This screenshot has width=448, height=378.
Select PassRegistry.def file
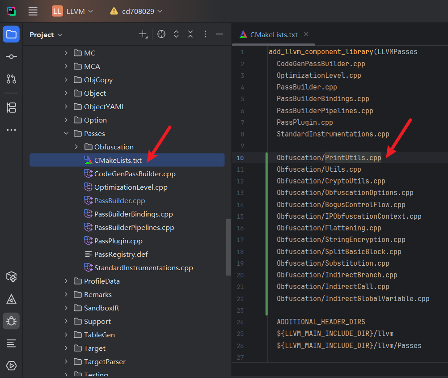tap(121, 254)
